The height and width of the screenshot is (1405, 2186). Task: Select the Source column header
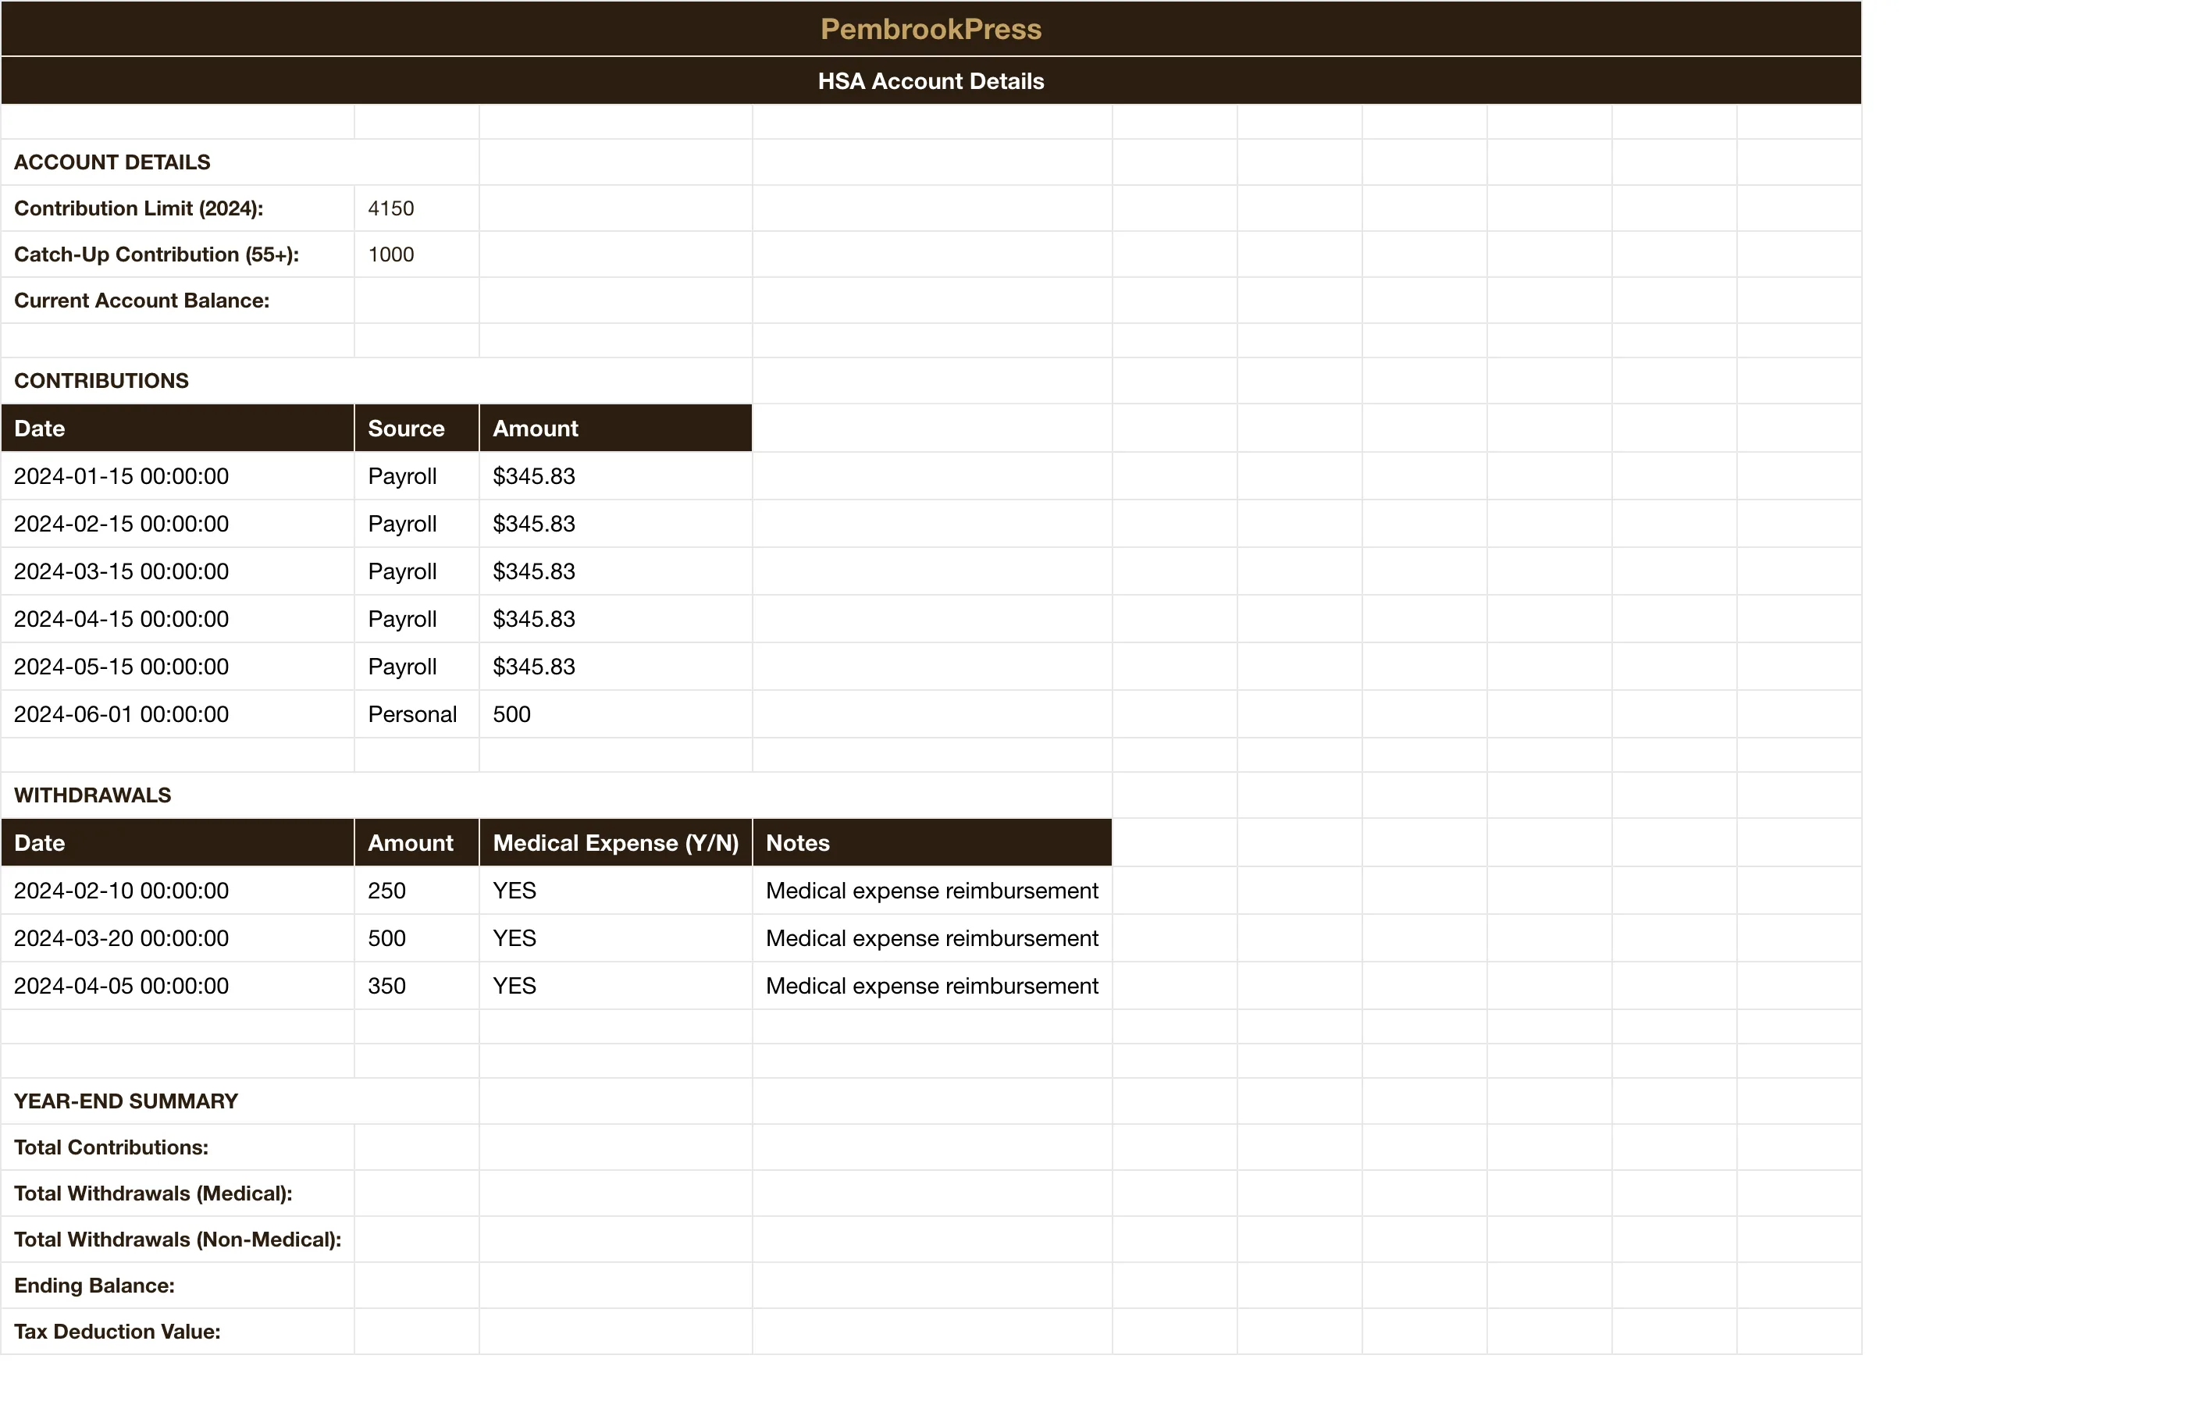pos(417,428)
